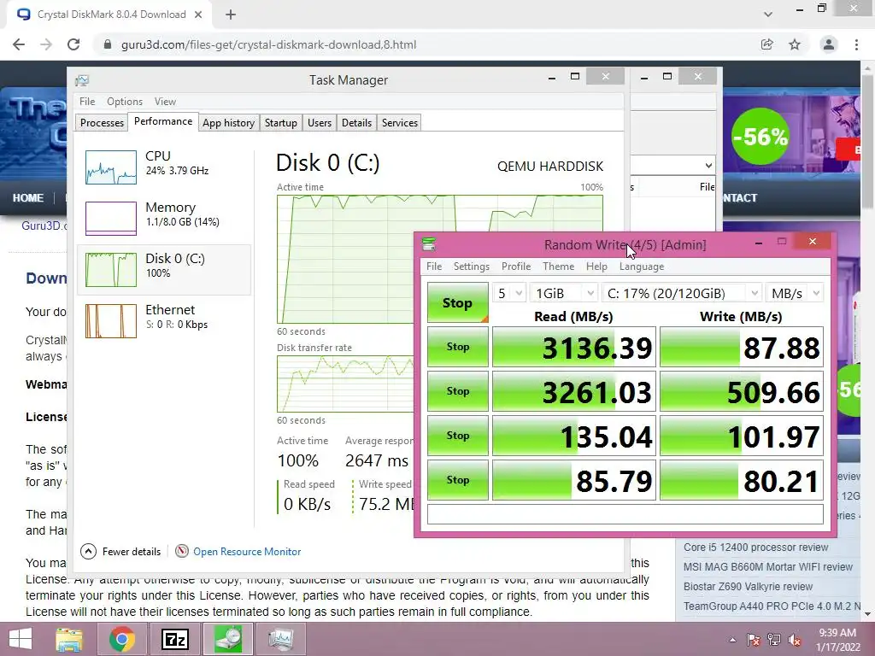The image size is (875, 656).
Task: Click the HOME link on Guru3D site
Action: point(28,198)
